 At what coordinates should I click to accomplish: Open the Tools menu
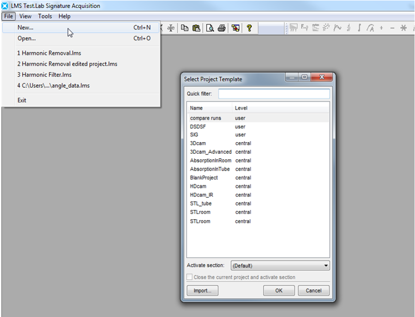45,16
